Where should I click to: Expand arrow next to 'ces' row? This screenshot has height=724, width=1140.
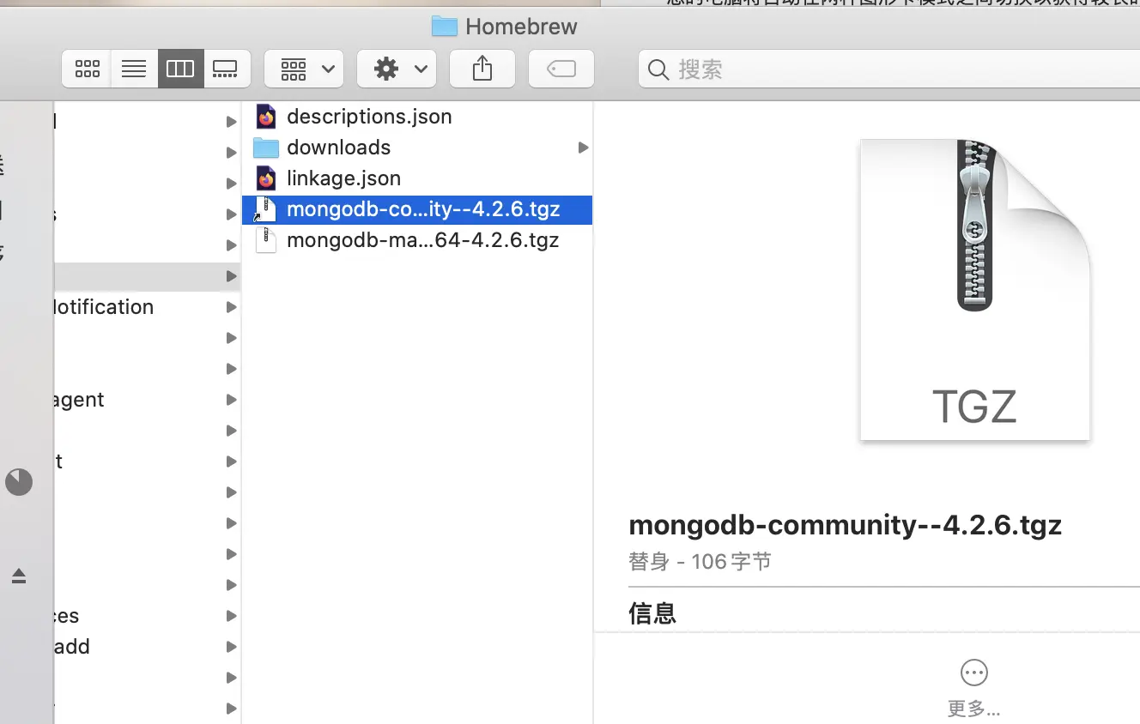tap(231, 616)
